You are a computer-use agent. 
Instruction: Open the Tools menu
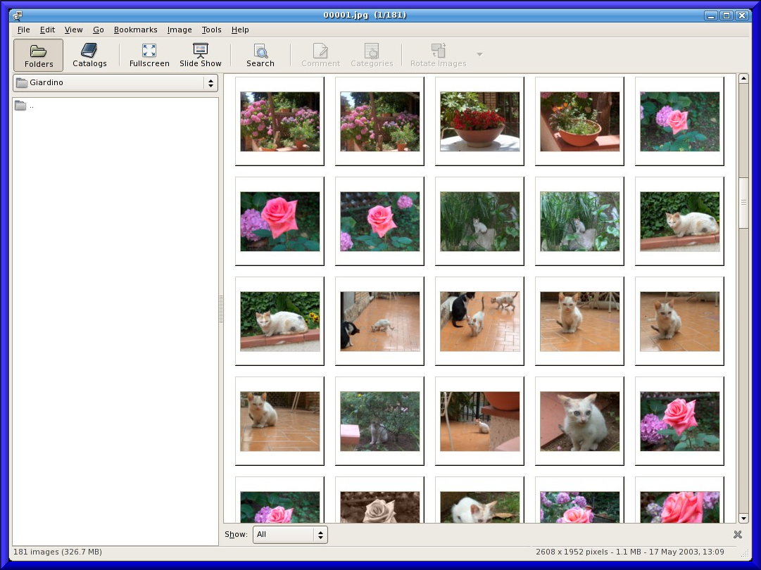point(211,30)
